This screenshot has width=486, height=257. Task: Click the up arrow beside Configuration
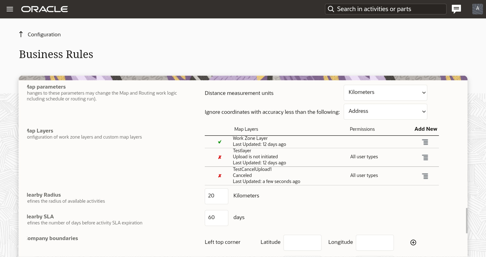coord(21,34)
